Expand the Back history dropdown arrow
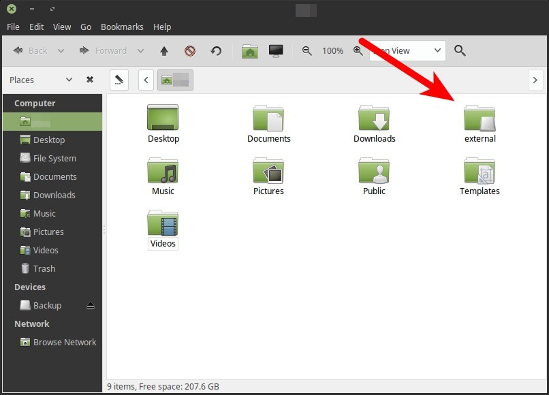 (x=61, y=51)
